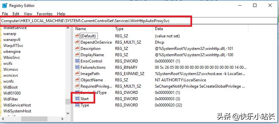This screenshot has width=279, height=124.
Task: Open the View menu
Action: click(x=28, y=14)
